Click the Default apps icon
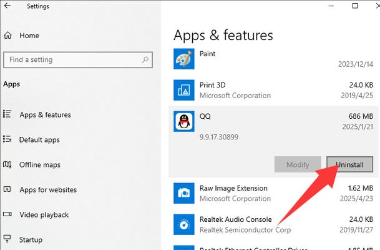 (x=7, y=139)
